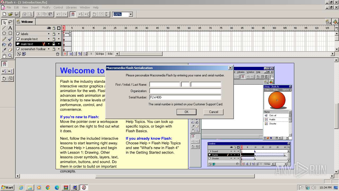Select the Eraser tool
339x191 pixels.
coord(10,50)
